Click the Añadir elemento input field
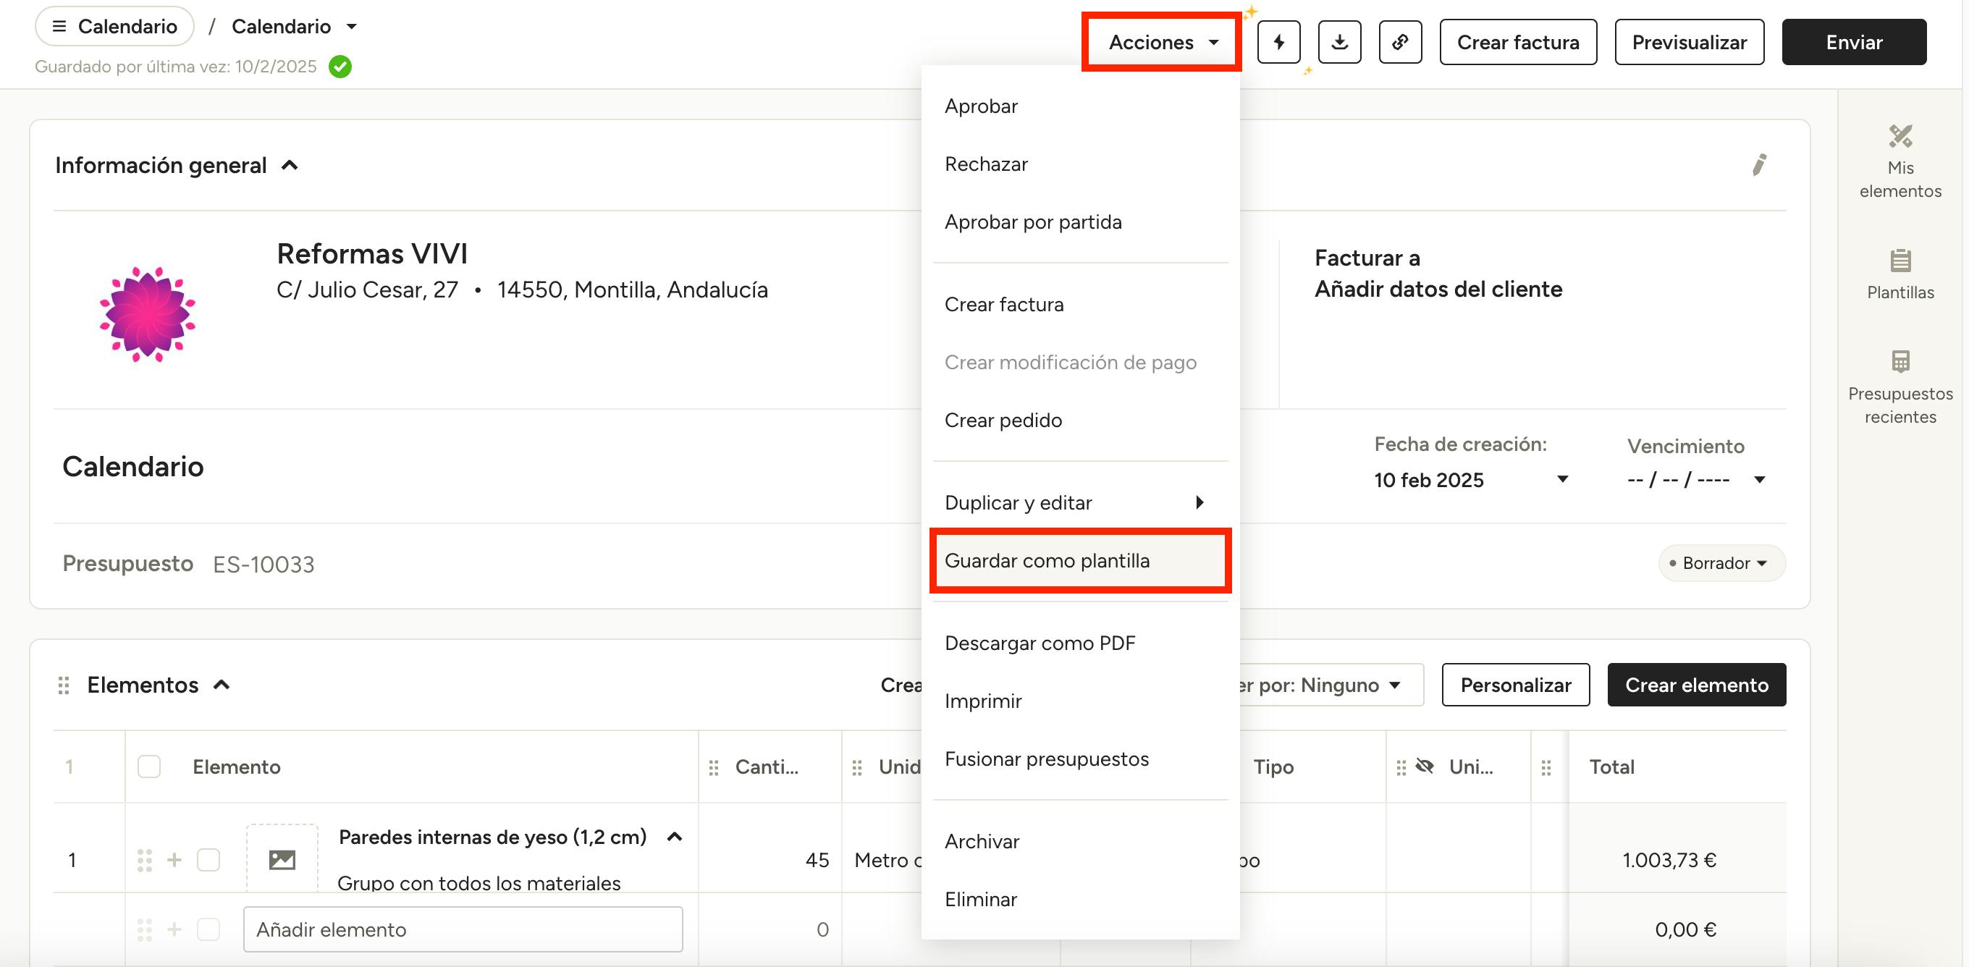Screen dimensions: 1969x967 pyautogui.click(x=463, y=929)
